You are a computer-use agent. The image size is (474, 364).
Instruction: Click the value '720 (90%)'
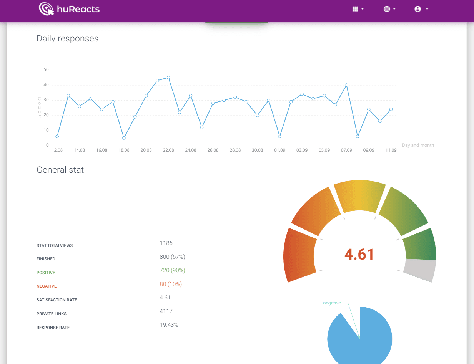[172, 270]
